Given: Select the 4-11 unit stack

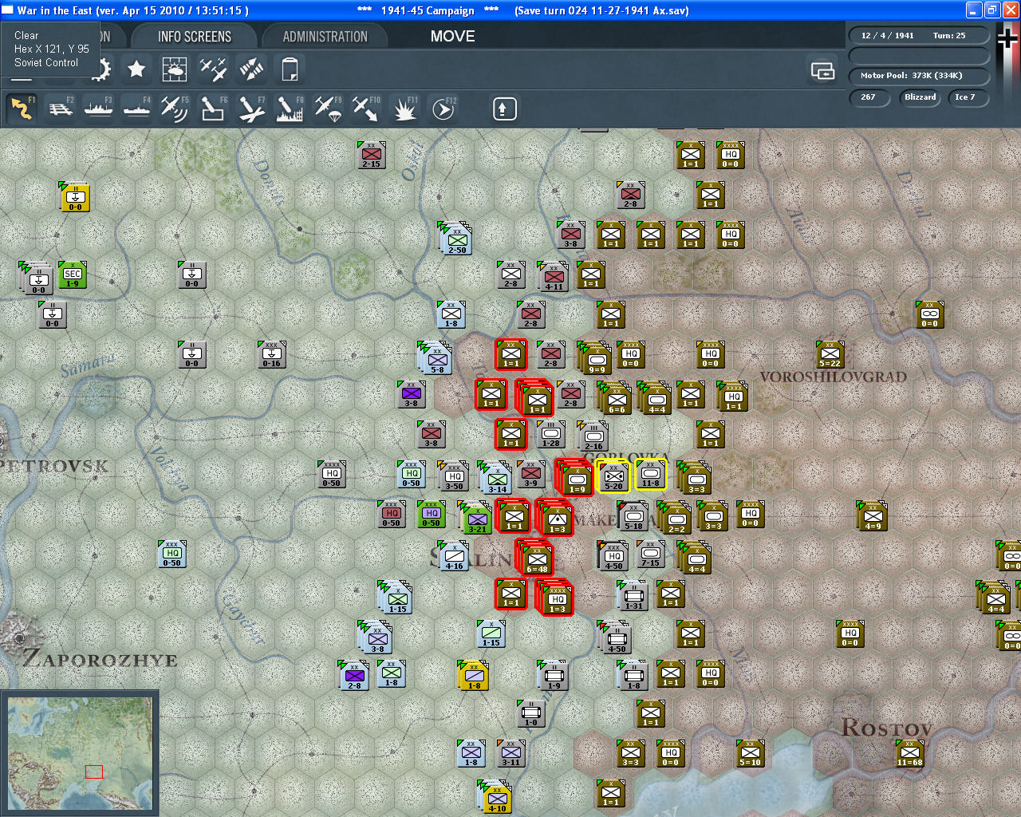Looking at the screenshot, I should click(x=553, y=277).
